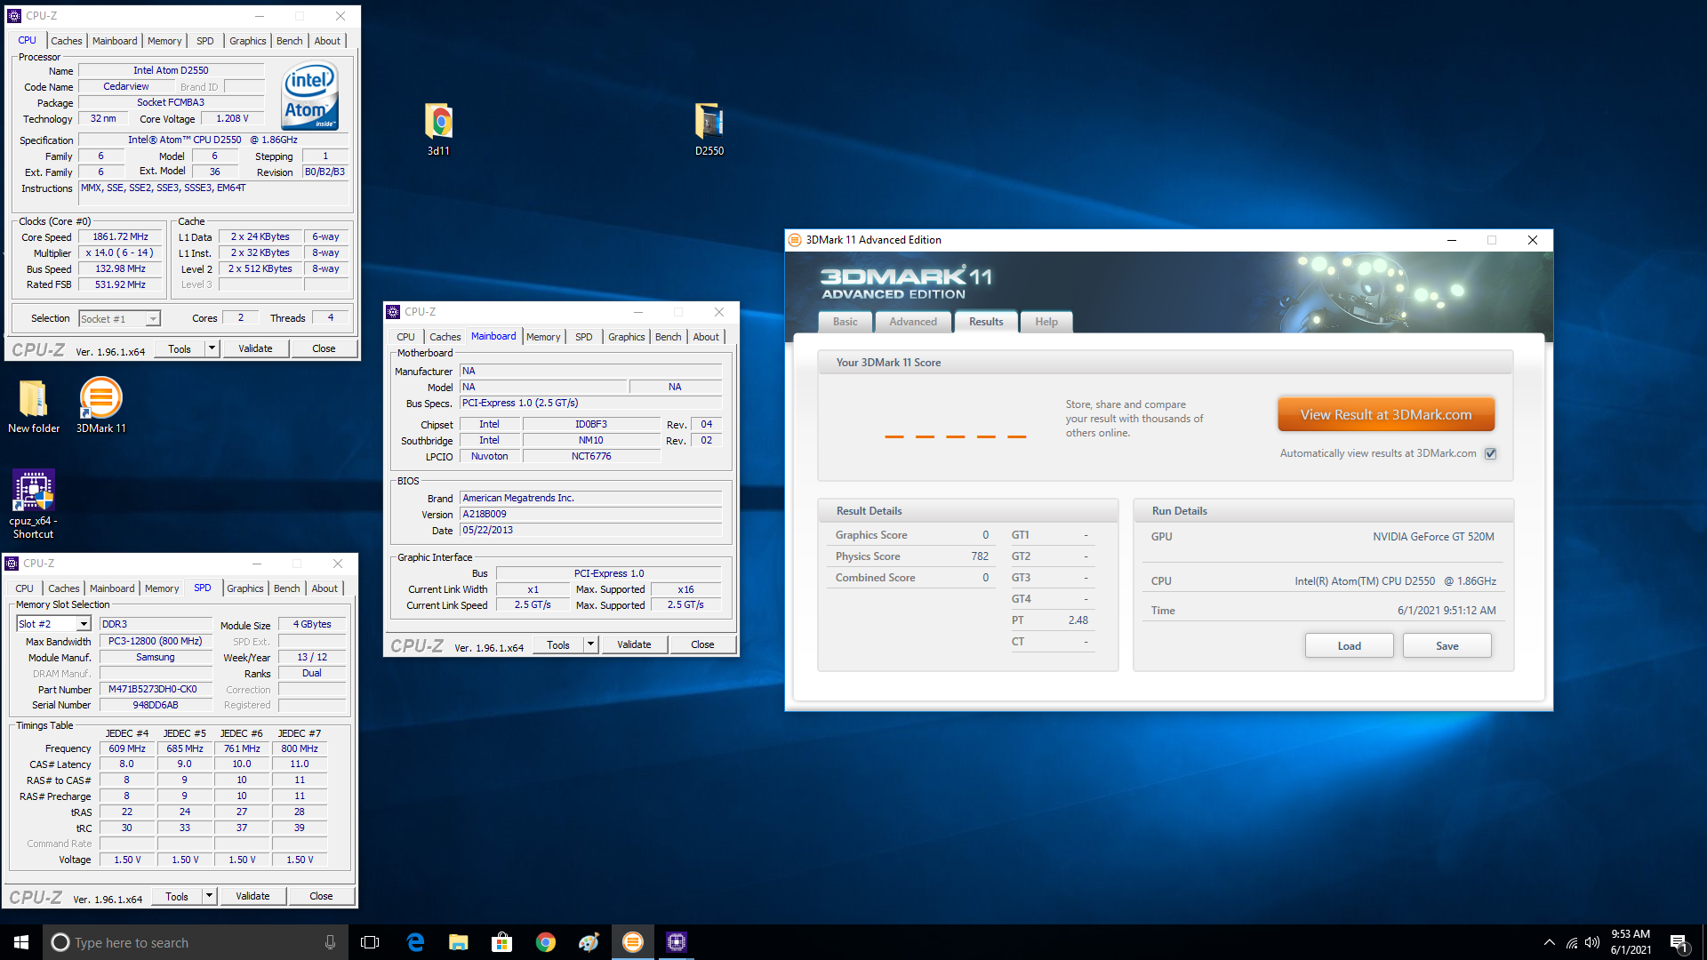Open Help tab in 3DMark 11

(1046, 322)
